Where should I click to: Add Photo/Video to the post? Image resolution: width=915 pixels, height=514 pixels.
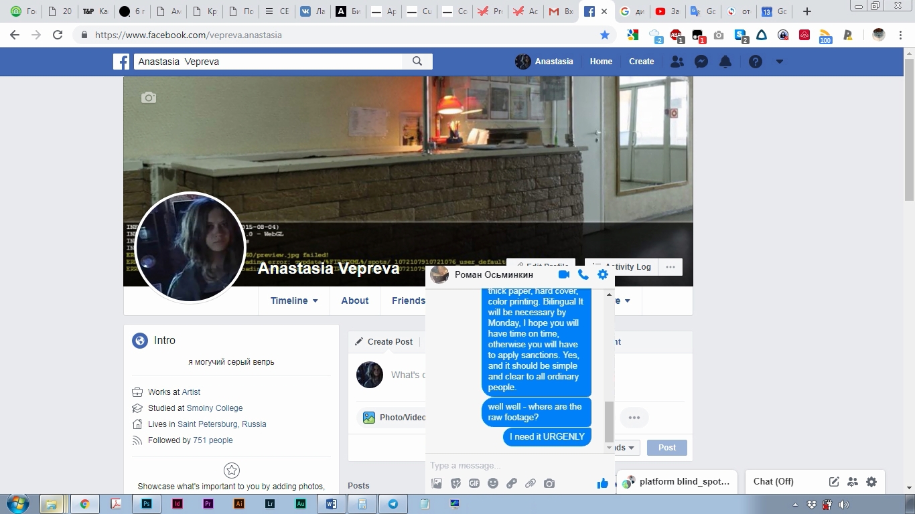point(394,418)
